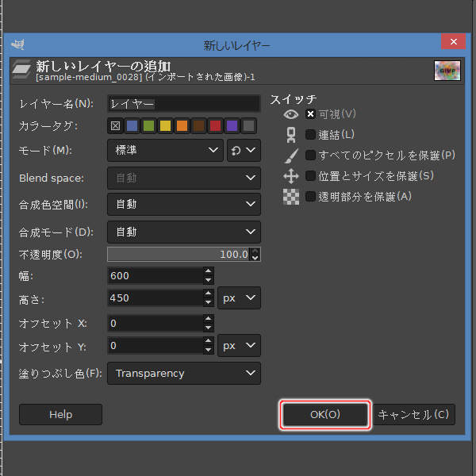Choose the blue color tag
The image size is (476, 476).
pyautogui.click(x=132, y=125)
